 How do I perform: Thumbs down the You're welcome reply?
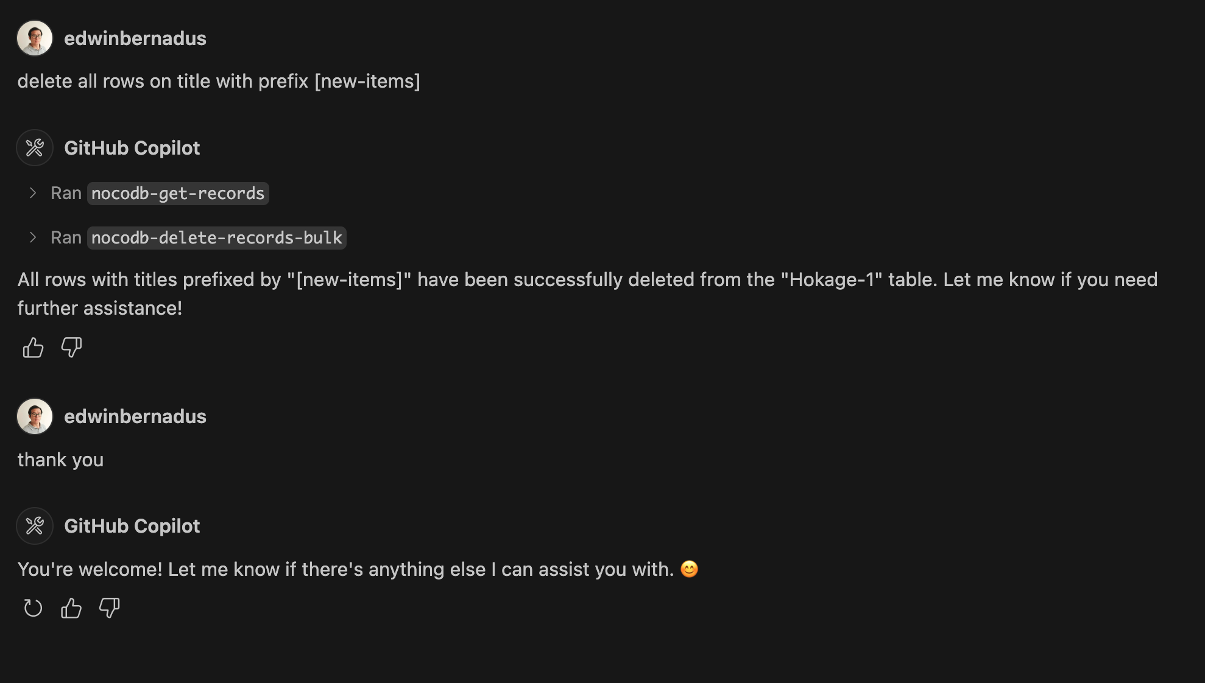coord(110,608)
